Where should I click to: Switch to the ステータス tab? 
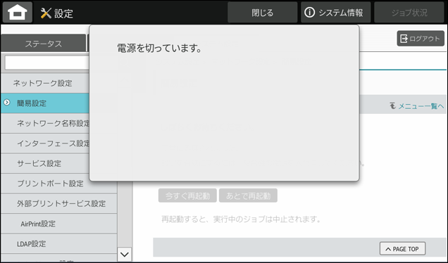(44, 44)
